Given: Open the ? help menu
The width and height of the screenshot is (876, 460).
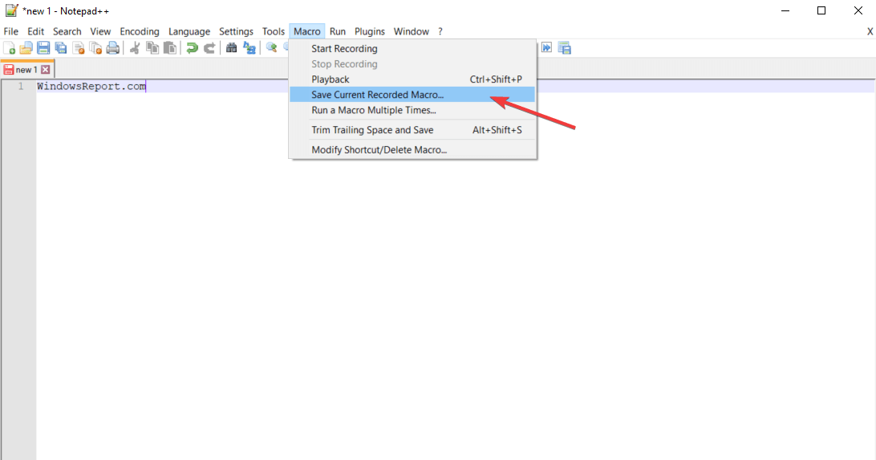Looking at the screenshot, I should (440, 31).
